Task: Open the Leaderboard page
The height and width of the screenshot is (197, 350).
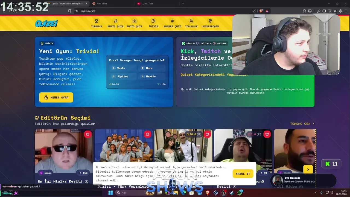Action: [x=210, y=24]
